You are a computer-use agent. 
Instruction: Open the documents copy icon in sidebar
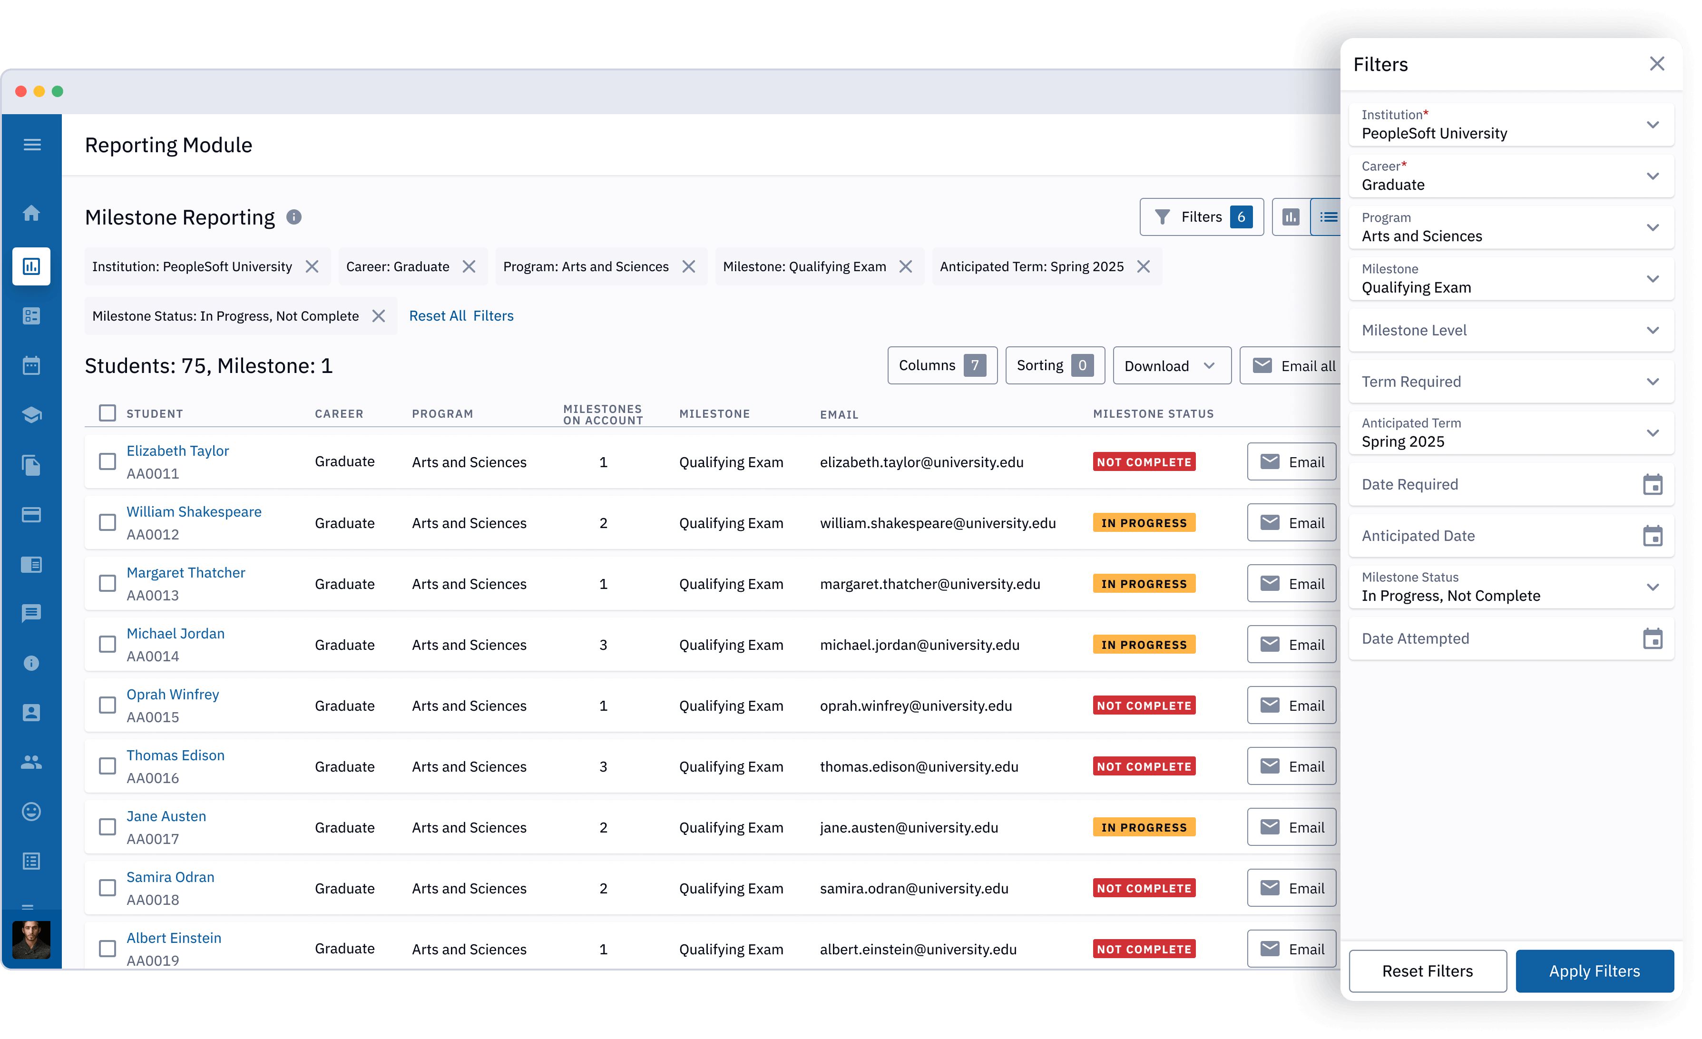click(x=32, y=465)
